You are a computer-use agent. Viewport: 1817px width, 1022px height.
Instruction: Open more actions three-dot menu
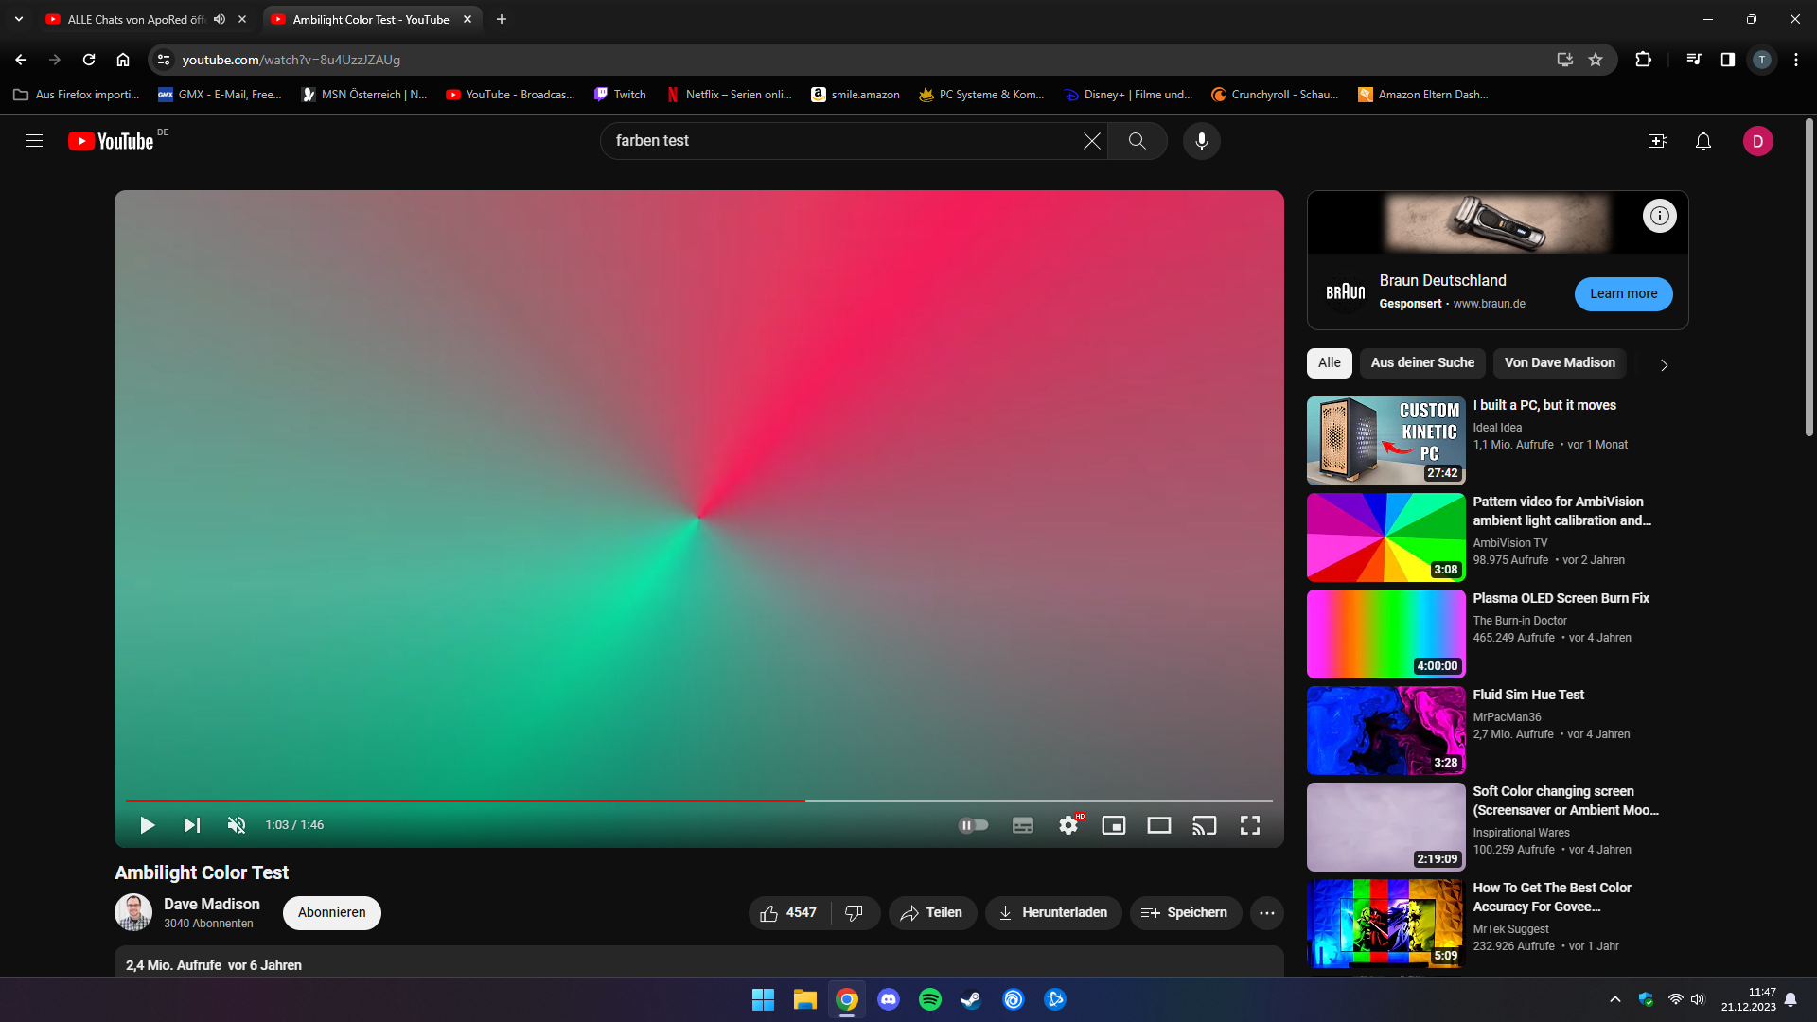point(1266,913)
